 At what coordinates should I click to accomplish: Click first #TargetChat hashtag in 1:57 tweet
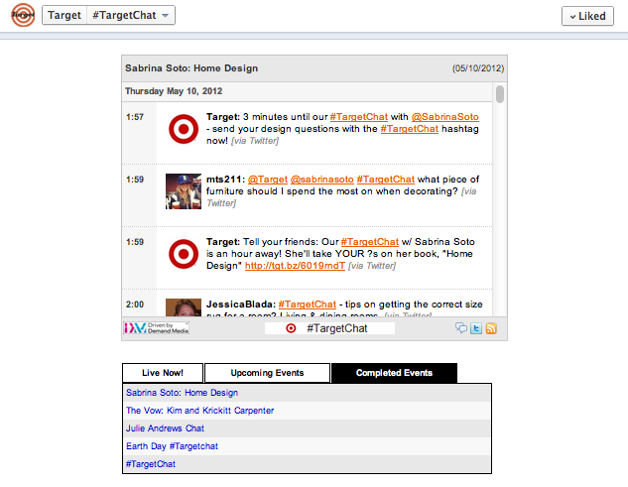pos(359,117)
